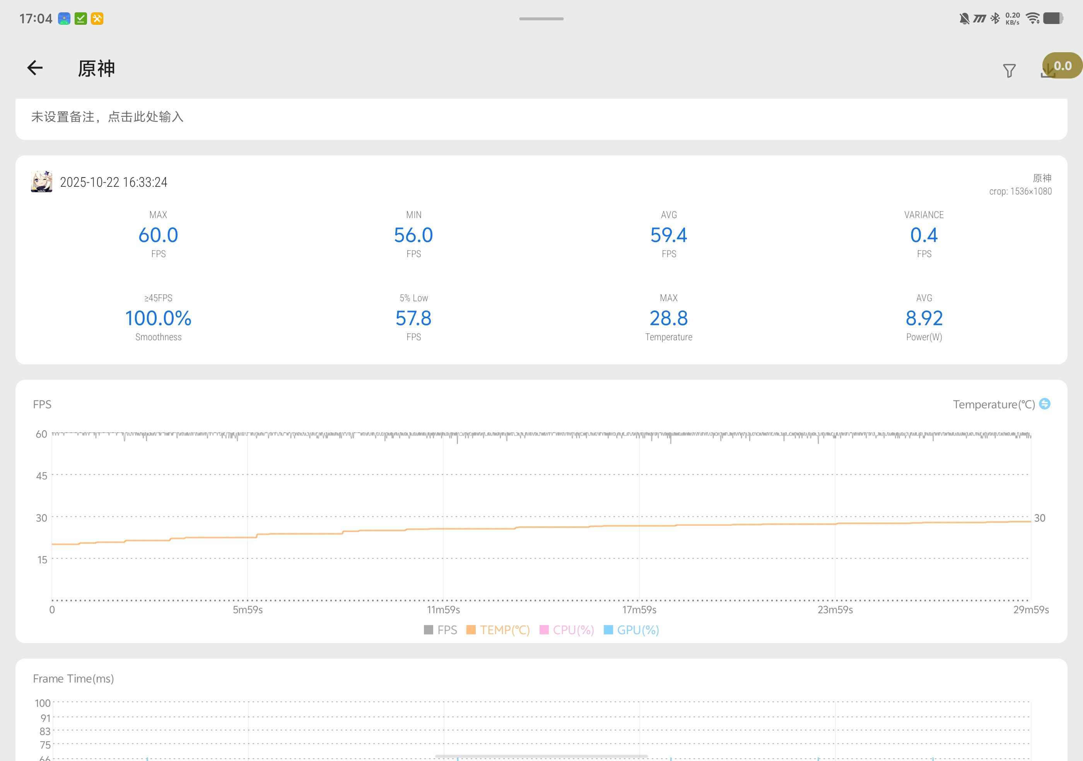1083x761 pixels.
Task: Toggle the TEMP(℃) series in legend
Action: click(498, 630)
